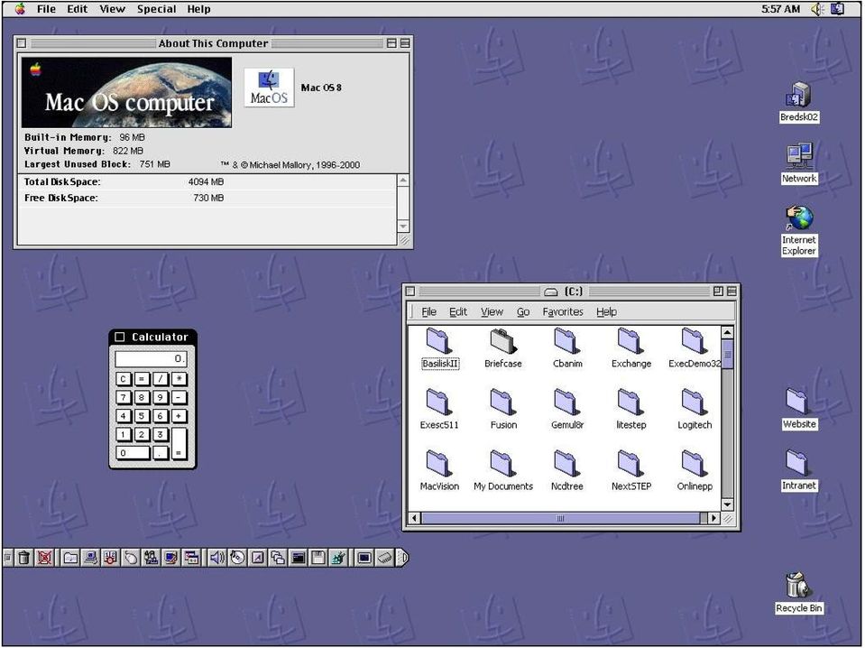
Task: Click the down scroll arrow in the C: window
Action: 727,505
